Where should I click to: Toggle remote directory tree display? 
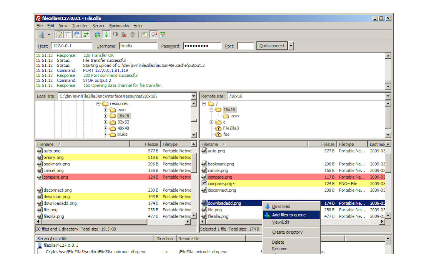coord(77,34)
